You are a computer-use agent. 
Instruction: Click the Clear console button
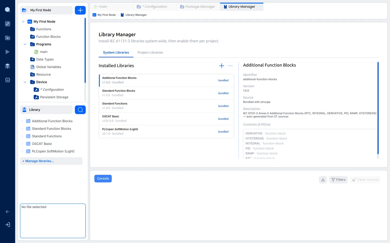[365, 180]
